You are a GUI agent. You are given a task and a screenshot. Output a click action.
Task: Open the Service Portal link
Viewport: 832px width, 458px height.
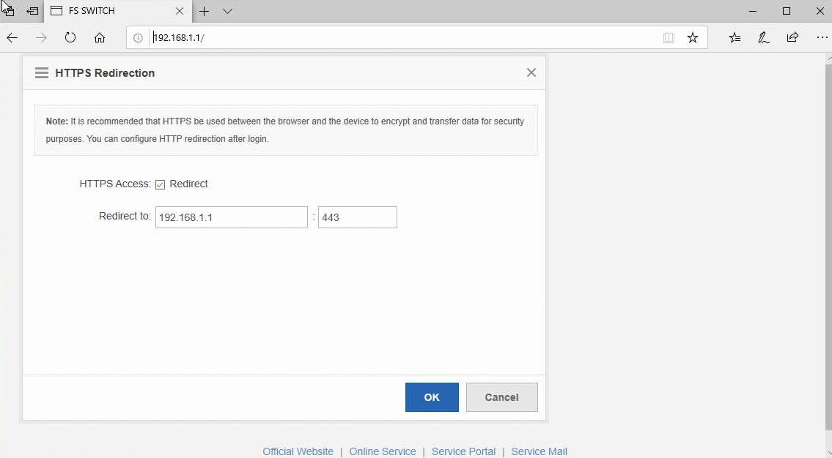pyautogui.click(x=464, y=451)
